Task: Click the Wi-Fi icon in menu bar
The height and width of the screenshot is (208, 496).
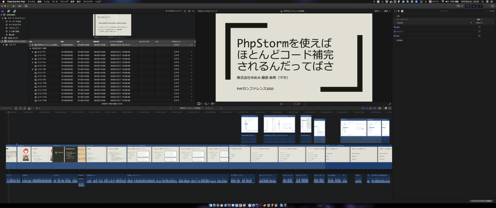Action: click(x=443, y=2)
